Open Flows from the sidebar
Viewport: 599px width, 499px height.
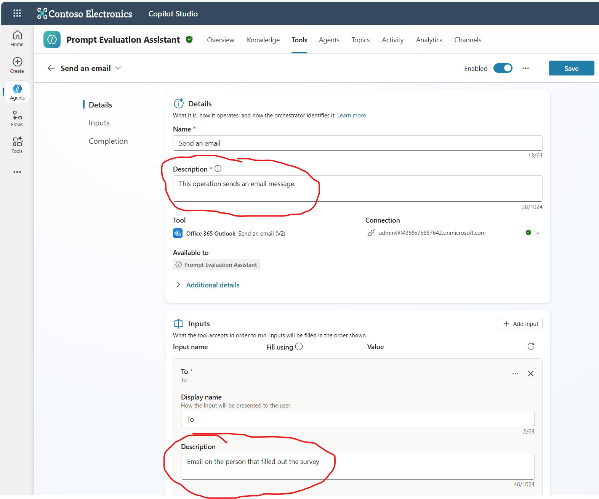(x=17, y=119)
